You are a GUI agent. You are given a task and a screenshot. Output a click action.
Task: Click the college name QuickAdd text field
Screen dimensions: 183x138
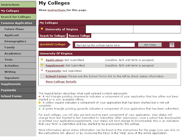[105, 45]
